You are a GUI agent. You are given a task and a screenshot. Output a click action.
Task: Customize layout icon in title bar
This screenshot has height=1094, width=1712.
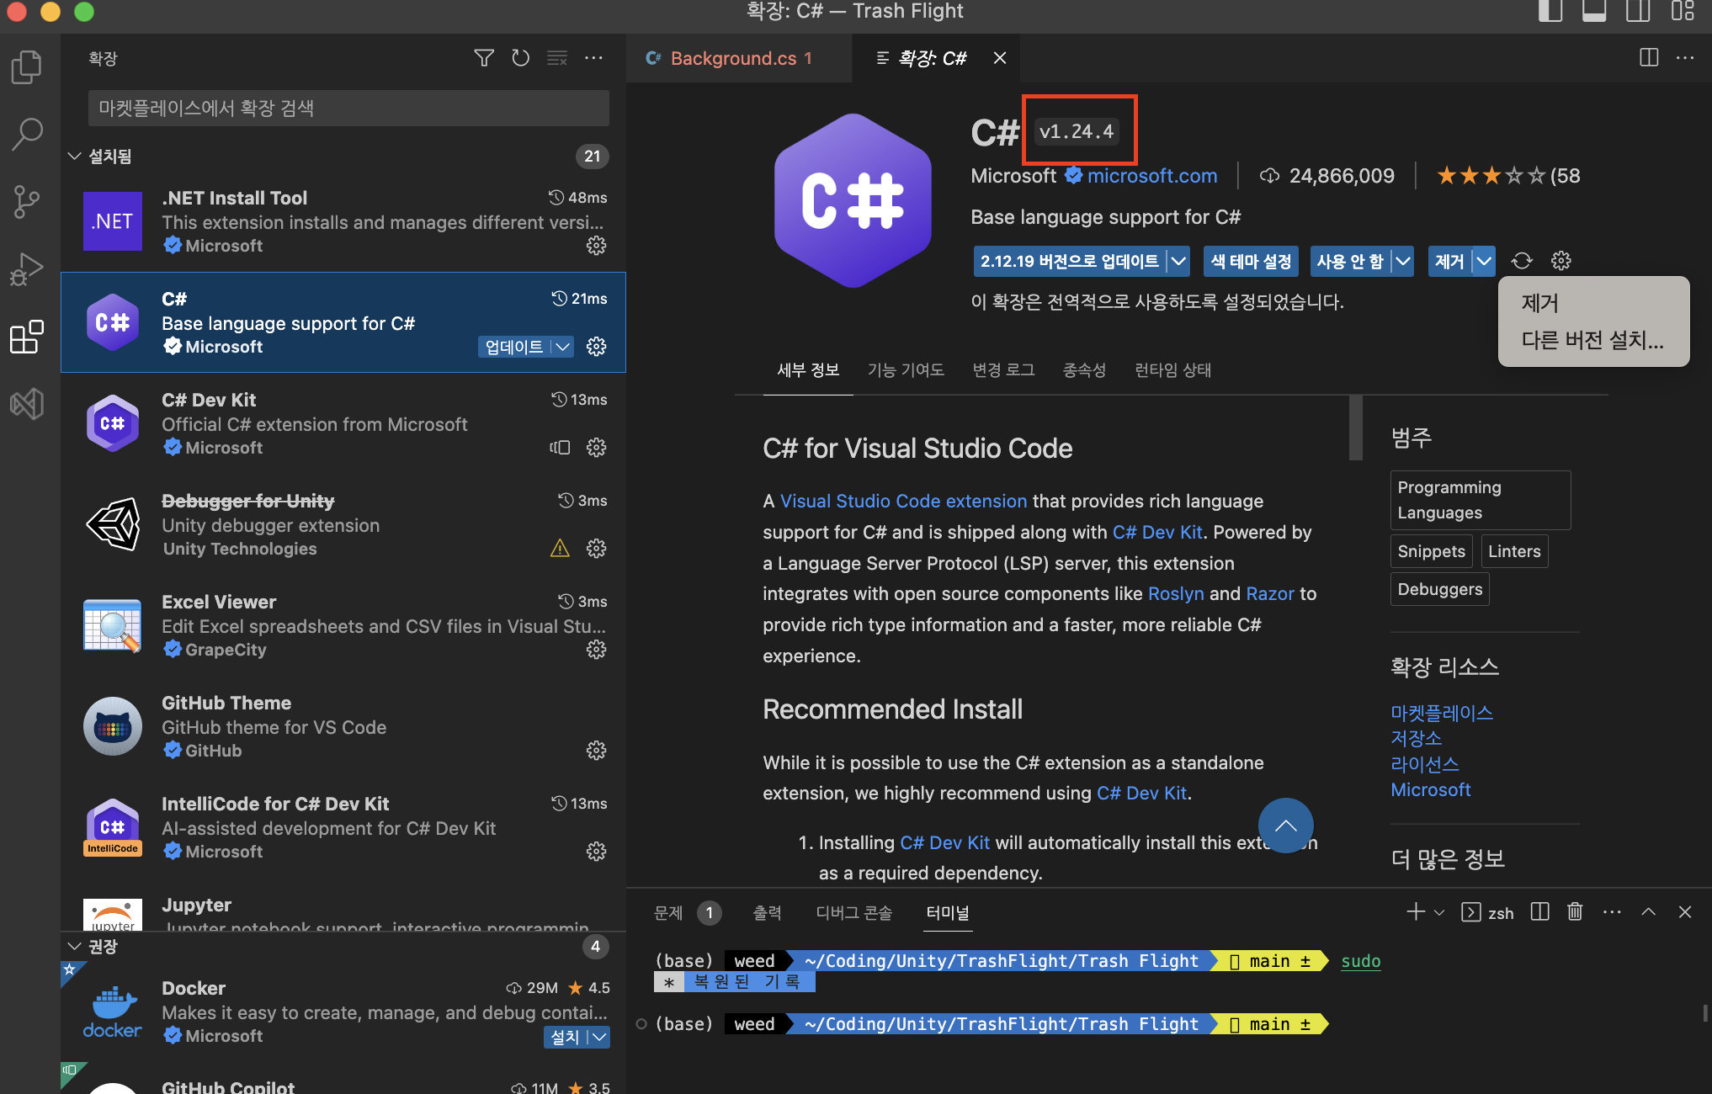click(1683, 11)
